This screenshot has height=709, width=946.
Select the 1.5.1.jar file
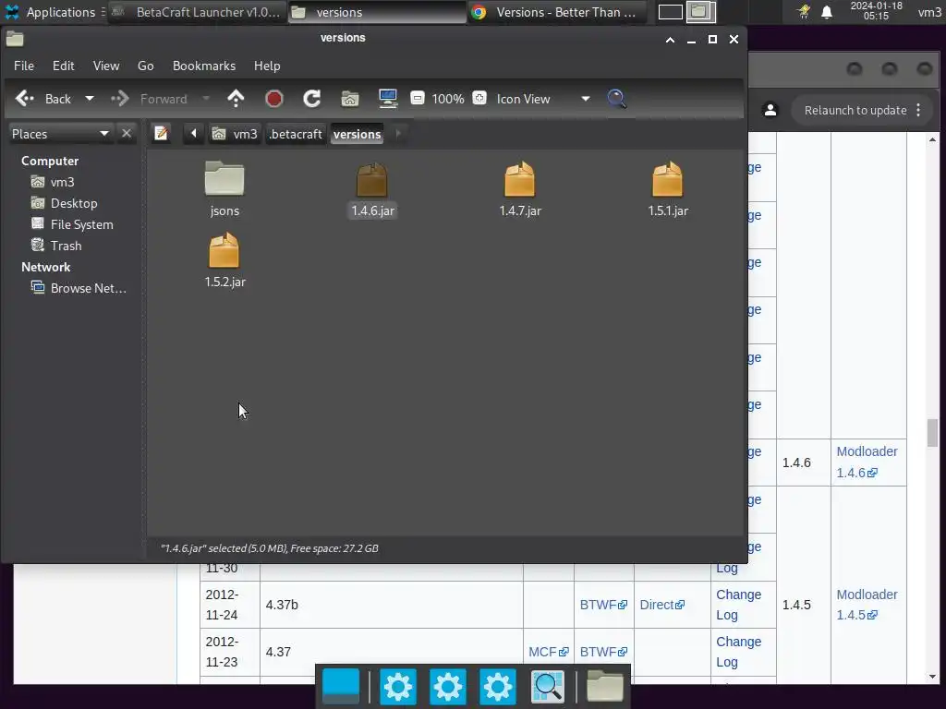coord(668,189)
